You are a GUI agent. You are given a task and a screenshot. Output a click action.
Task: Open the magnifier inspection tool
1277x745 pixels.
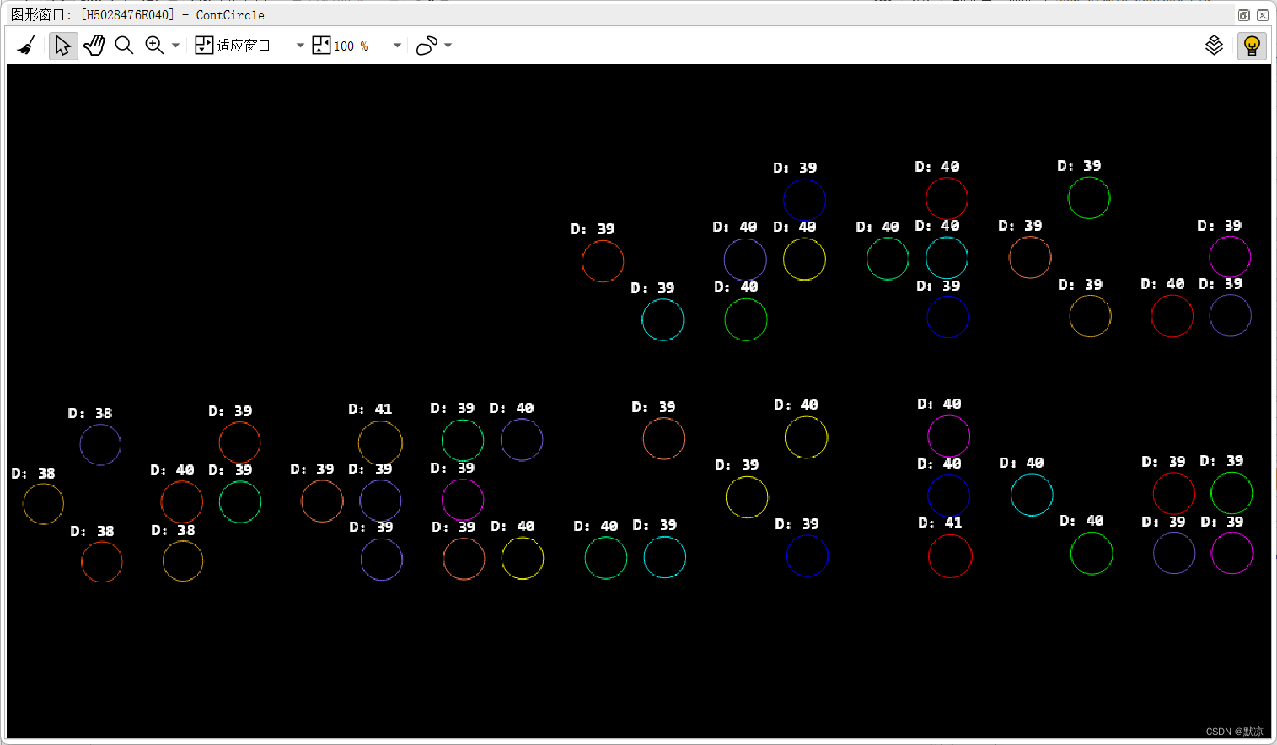125,45
